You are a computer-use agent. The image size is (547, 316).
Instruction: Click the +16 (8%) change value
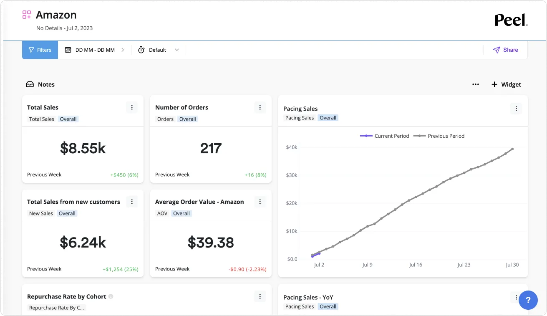coord(255,175)
